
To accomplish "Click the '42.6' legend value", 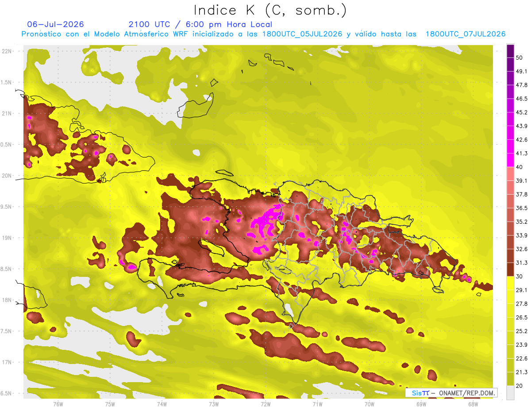I will pos(522,140).
